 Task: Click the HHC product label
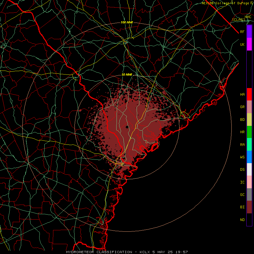pos(248,17)
